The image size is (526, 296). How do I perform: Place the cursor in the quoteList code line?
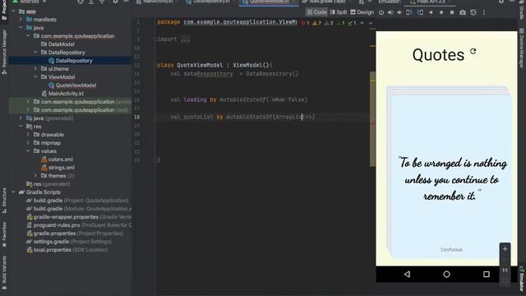pos(242,117)
